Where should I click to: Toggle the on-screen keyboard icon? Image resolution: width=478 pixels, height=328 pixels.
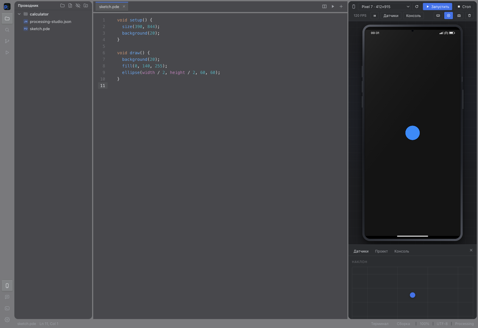tap(438, 16)
